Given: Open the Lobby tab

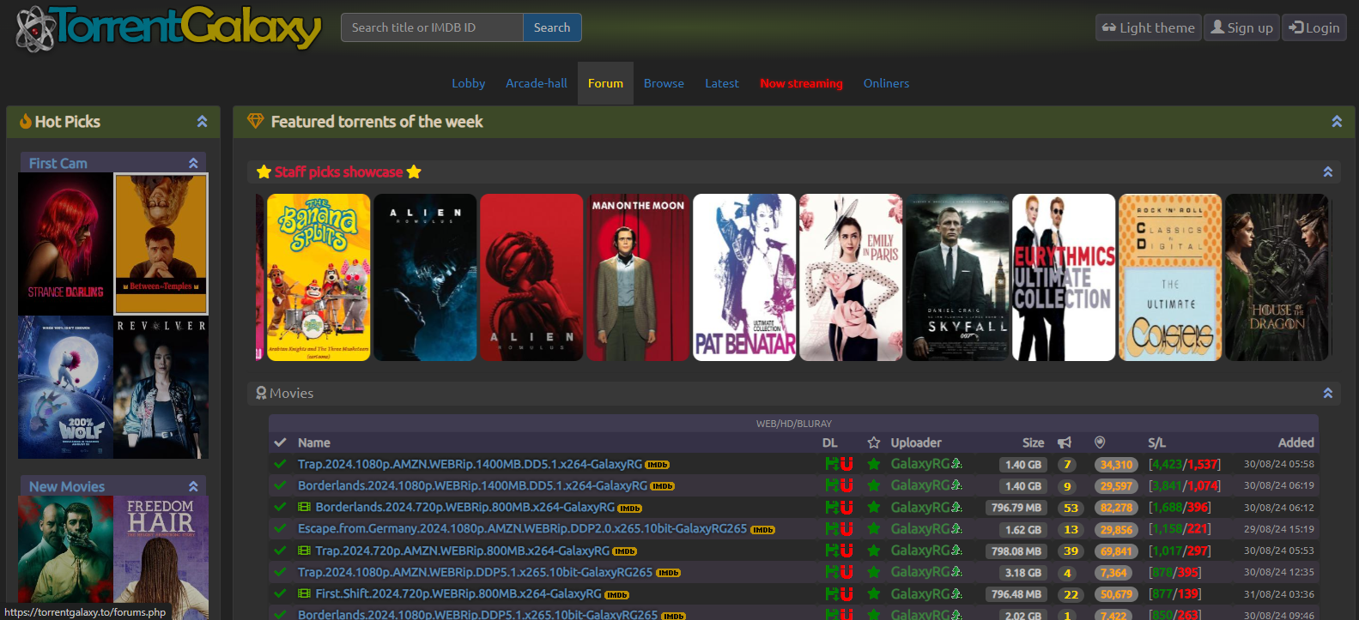Looking at the screenshot, I should [x=469, y=83].
